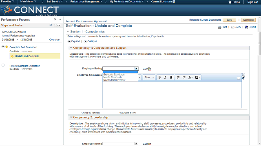261x146 pixels.
Task: Click the Complete button
Action: [x=248, y=20]
